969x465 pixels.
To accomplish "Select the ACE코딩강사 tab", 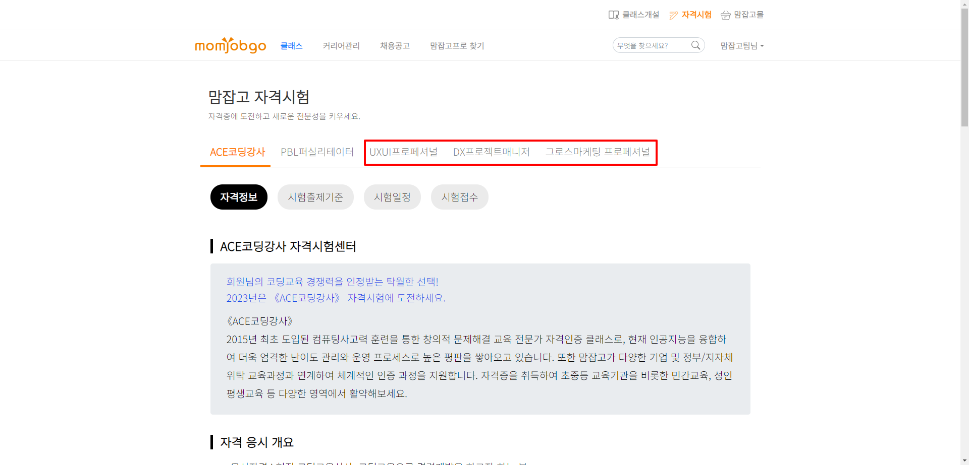I will 237,152.
